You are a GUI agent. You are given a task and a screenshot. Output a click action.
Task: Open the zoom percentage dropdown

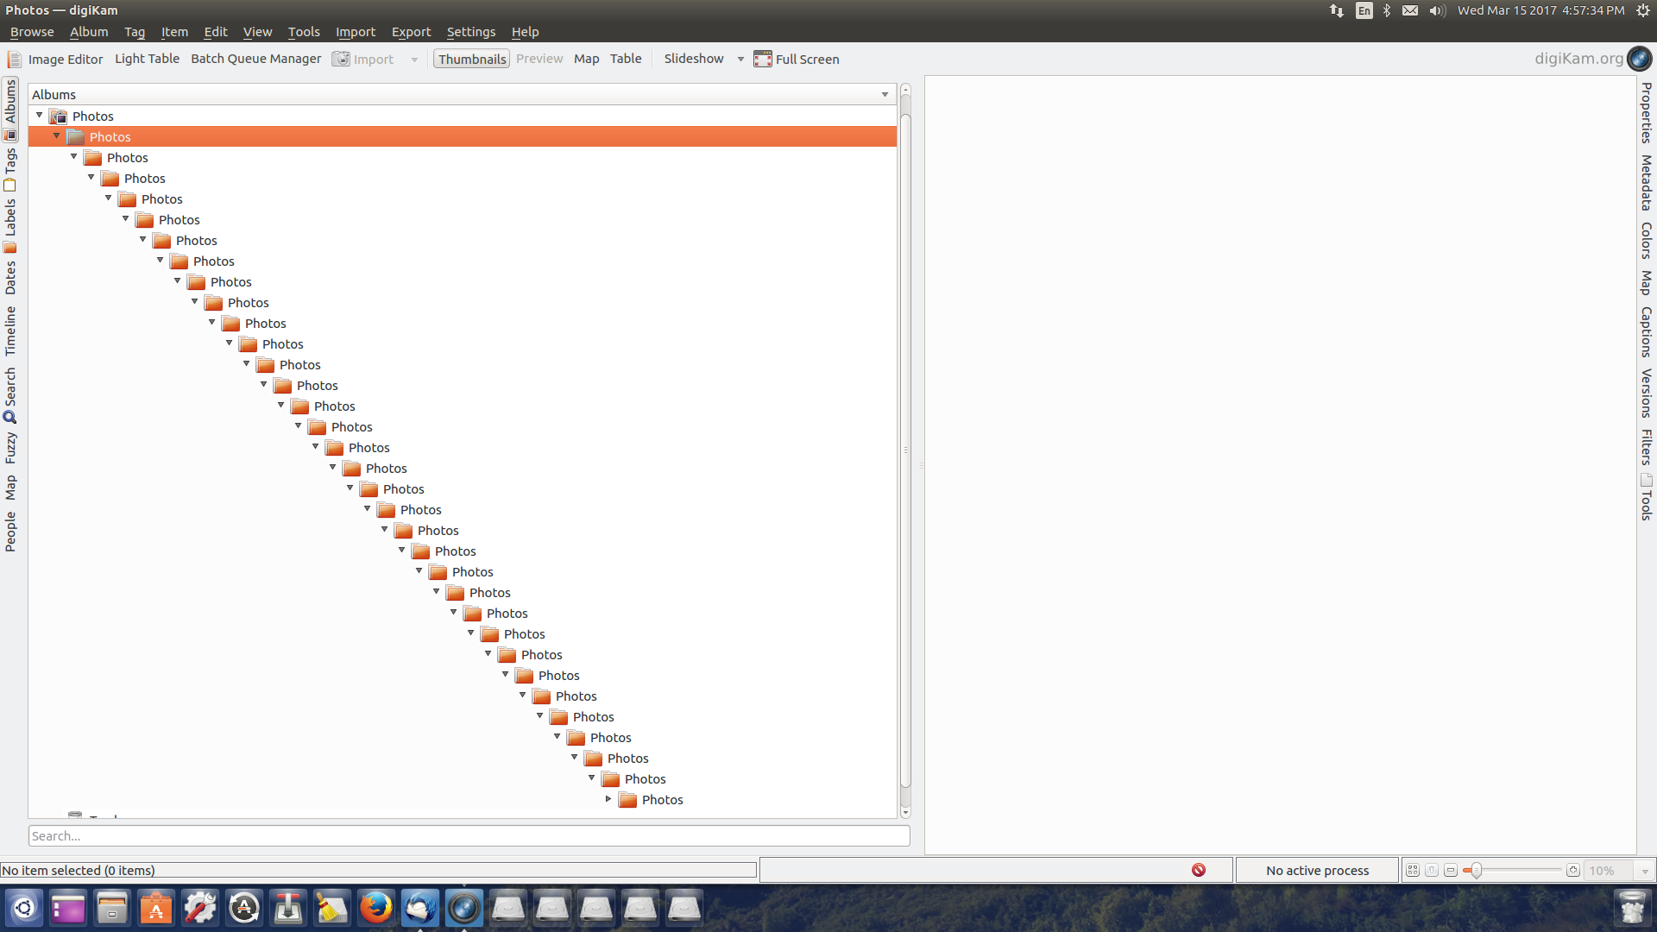coord(1645,871)
